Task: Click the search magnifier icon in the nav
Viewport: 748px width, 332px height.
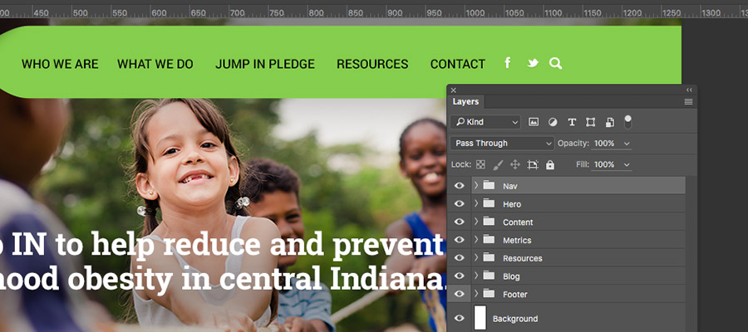Action: (x=555, y=63)
